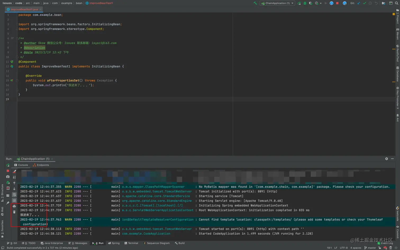Open the Build tool window button

click(x=180, y=243)
